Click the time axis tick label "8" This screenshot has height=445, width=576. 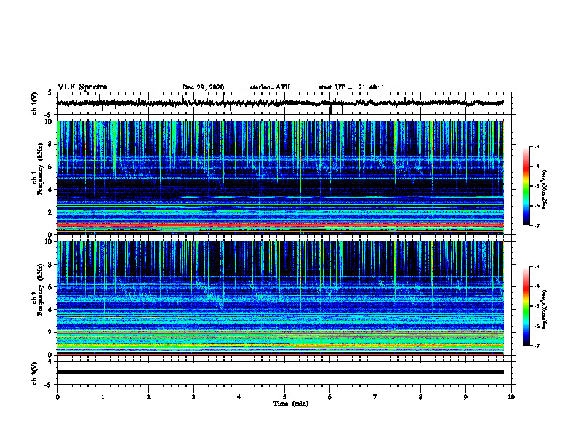(420, 397)
